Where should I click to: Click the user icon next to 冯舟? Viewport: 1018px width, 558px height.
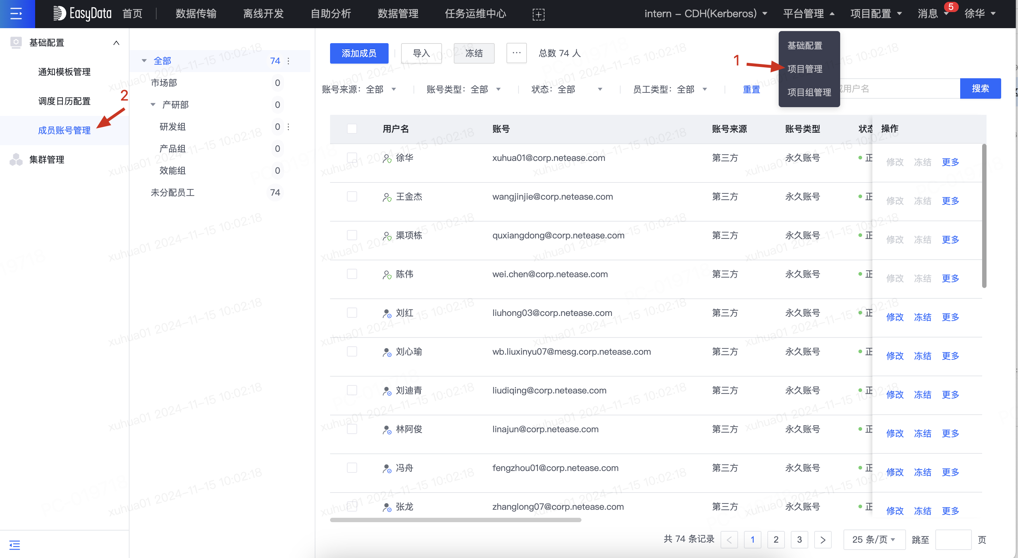387,468
